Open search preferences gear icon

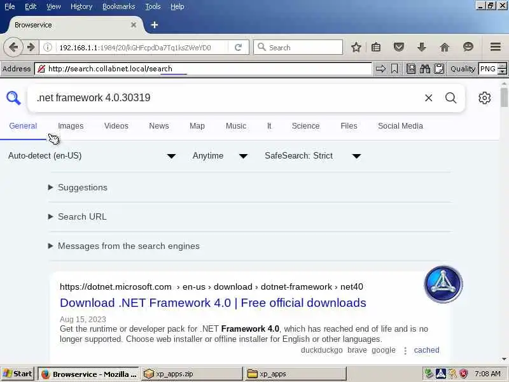484,98
